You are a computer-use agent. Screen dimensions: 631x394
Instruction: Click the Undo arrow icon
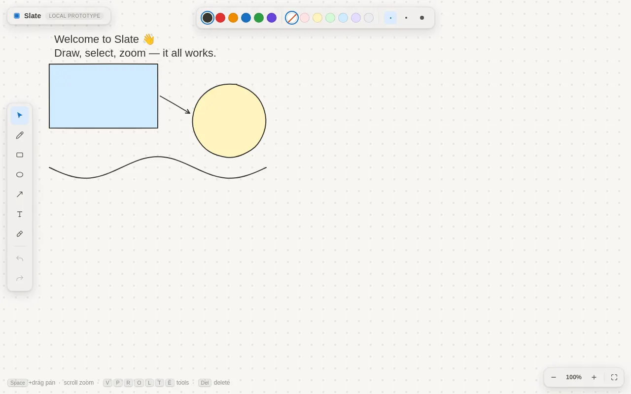tap(20, 259)
